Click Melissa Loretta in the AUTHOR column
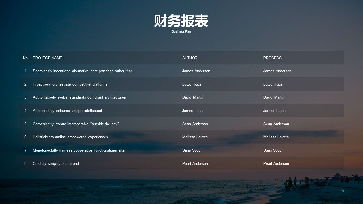 coord(195,137)
